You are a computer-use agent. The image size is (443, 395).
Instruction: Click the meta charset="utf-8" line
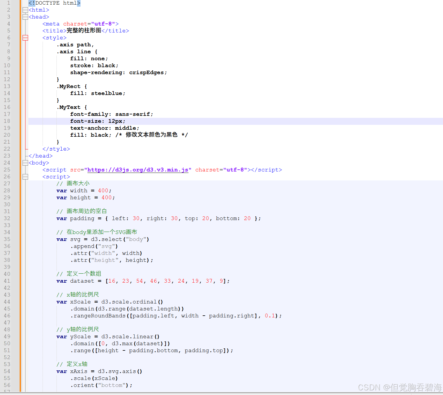tap(80, 24)
